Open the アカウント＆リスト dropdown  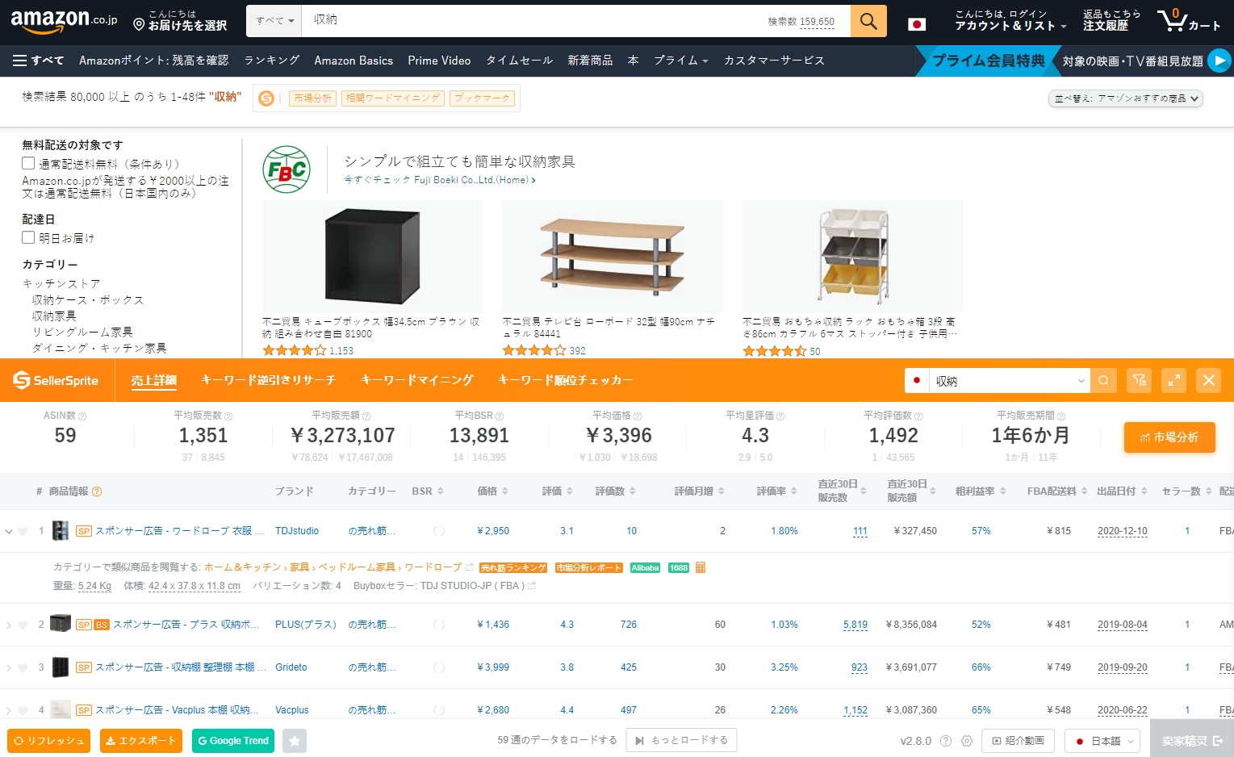point(1010,21)
